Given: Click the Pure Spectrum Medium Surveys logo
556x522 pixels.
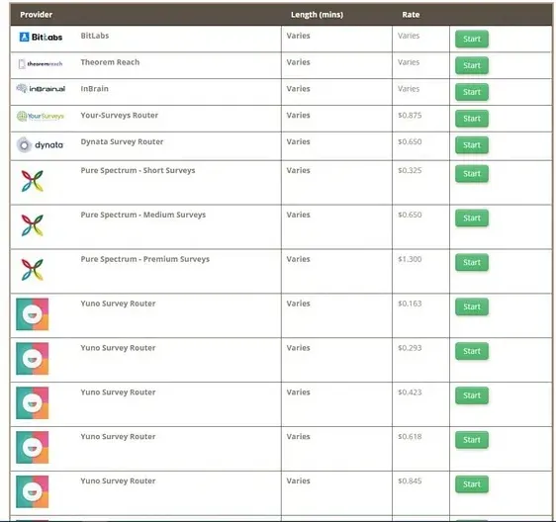Looking at the screenshot, I should coord(33,225).
